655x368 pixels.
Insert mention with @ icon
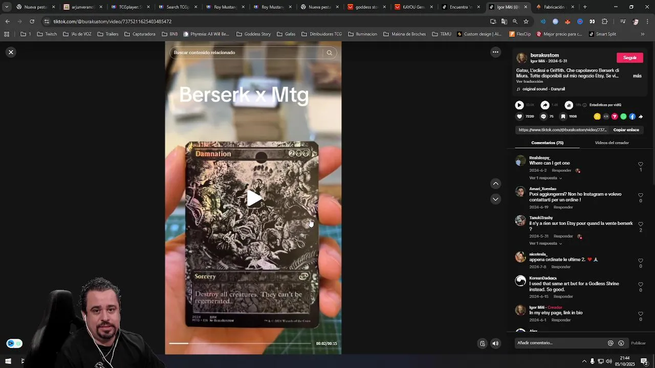(610, 343)
